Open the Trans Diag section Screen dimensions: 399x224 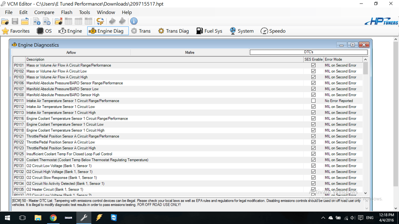(x=173, y=31)
